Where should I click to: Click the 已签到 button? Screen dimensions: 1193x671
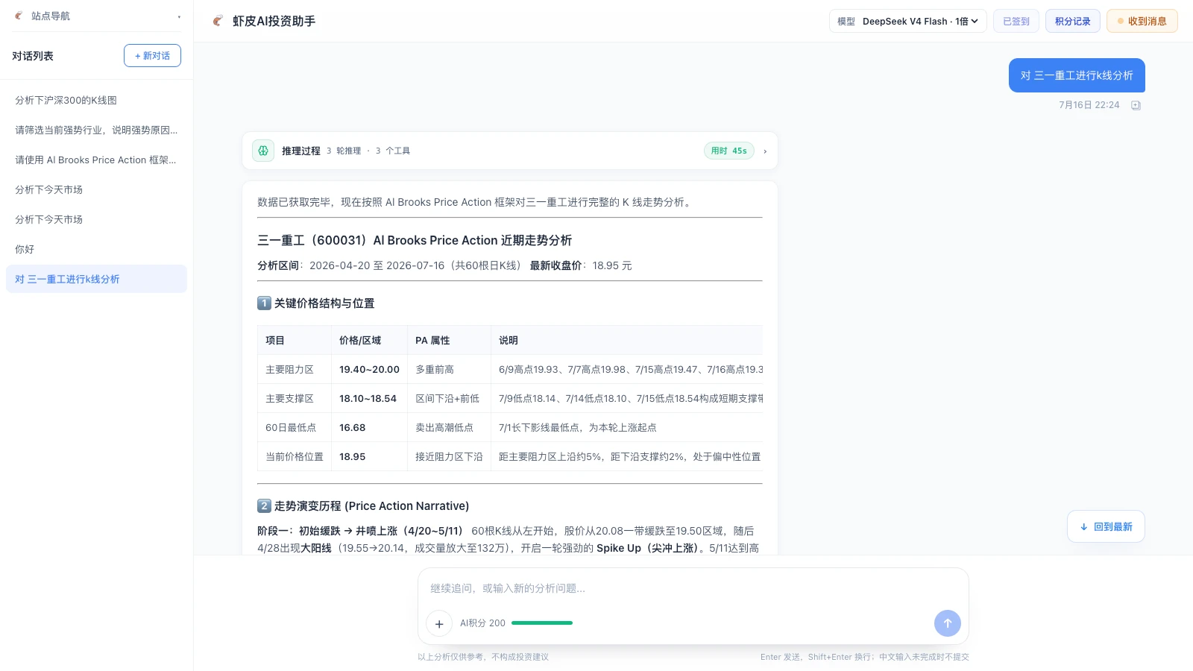pyautogui.click(x=1016, y=21)
